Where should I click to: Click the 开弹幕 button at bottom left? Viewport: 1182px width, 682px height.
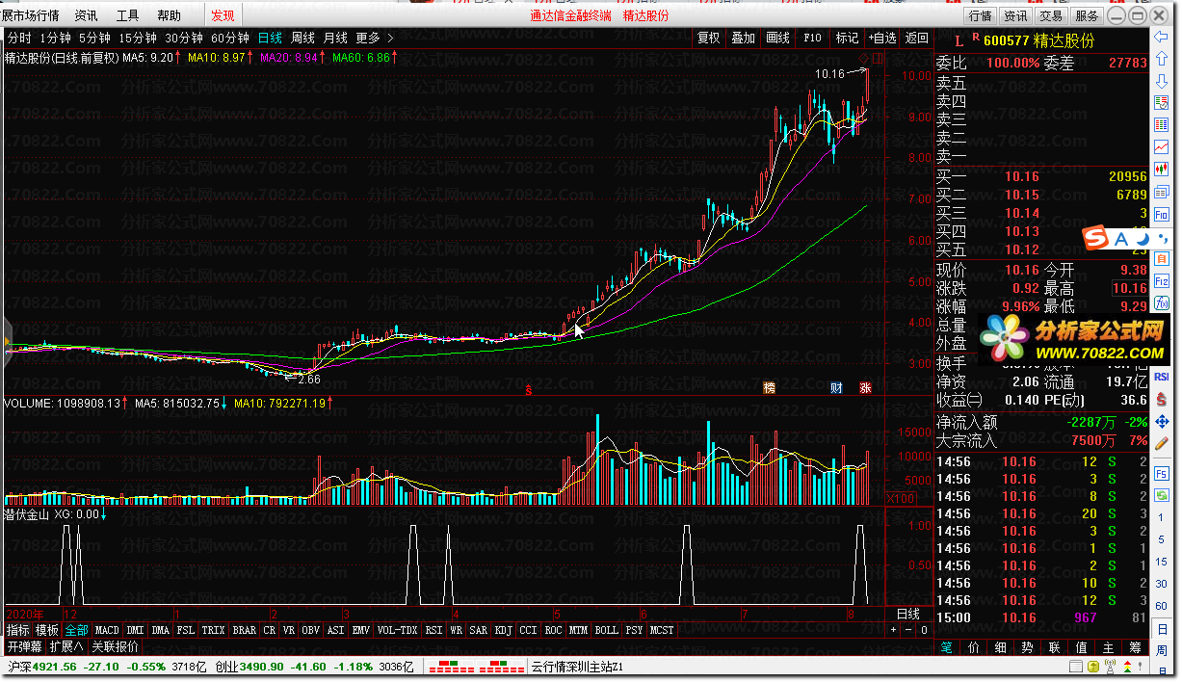pyautogui.click(x=25, y=646)
